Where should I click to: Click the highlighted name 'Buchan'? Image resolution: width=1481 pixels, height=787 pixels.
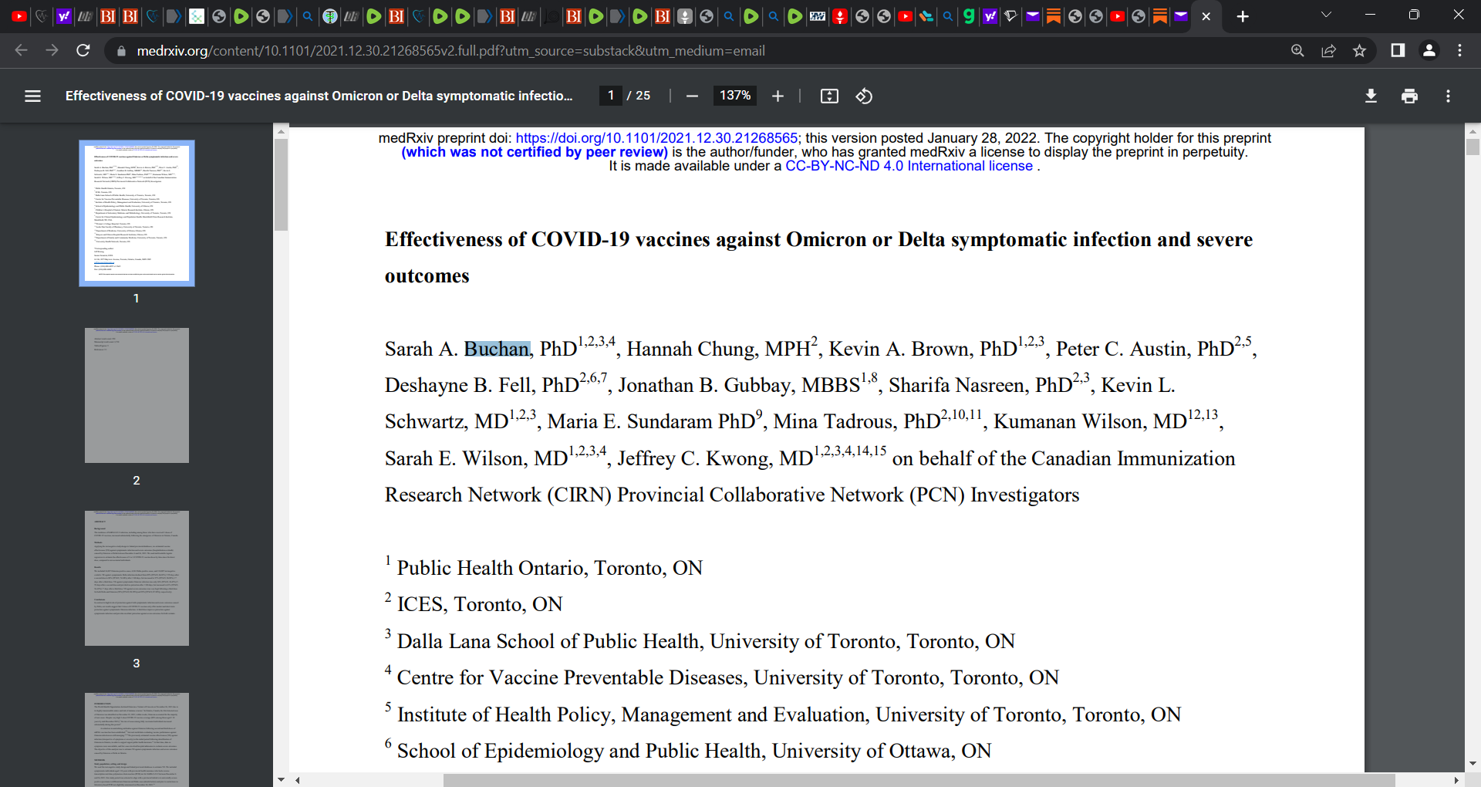coord(497,350)
